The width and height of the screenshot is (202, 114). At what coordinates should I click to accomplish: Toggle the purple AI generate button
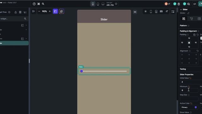(56, 11)
